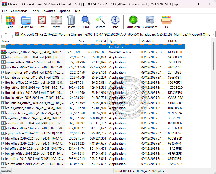Click CRC32 value 61388DC0

175,52
